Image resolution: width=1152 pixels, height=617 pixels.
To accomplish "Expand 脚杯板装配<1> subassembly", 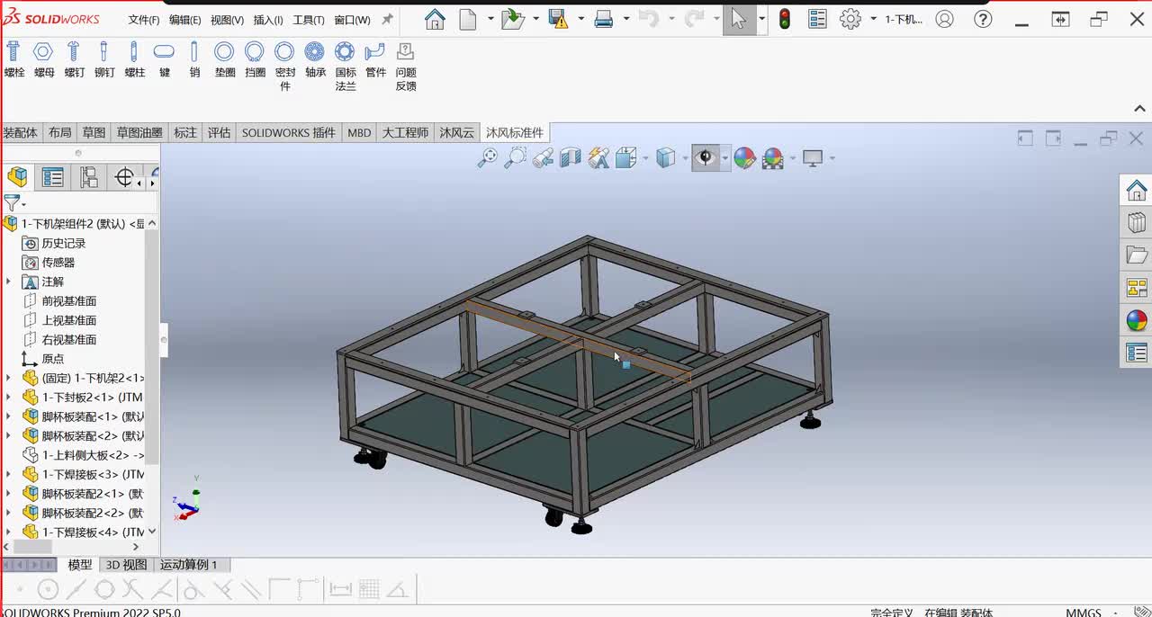I will (x=8, y=416).
